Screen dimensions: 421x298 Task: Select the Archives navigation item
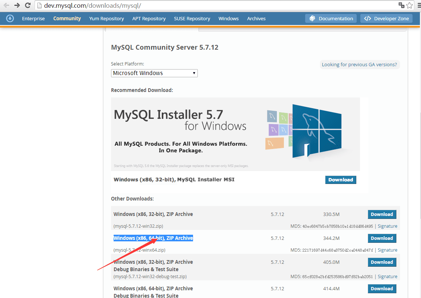(256, 18)
